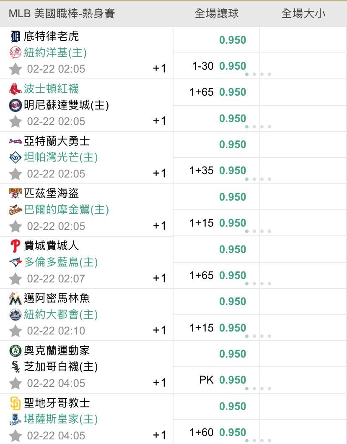This screenshot has width=347, height=444.
Task: Click the Tampa Bay Rays logo
Action: pos(15,157)
